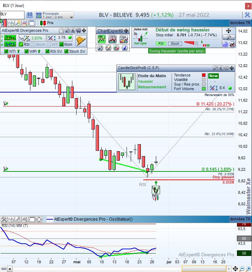This screenshot has height=272, width=252.
Task: Toggle the RSI checkbox in AtExpert panel
Action: coord(21,44)
